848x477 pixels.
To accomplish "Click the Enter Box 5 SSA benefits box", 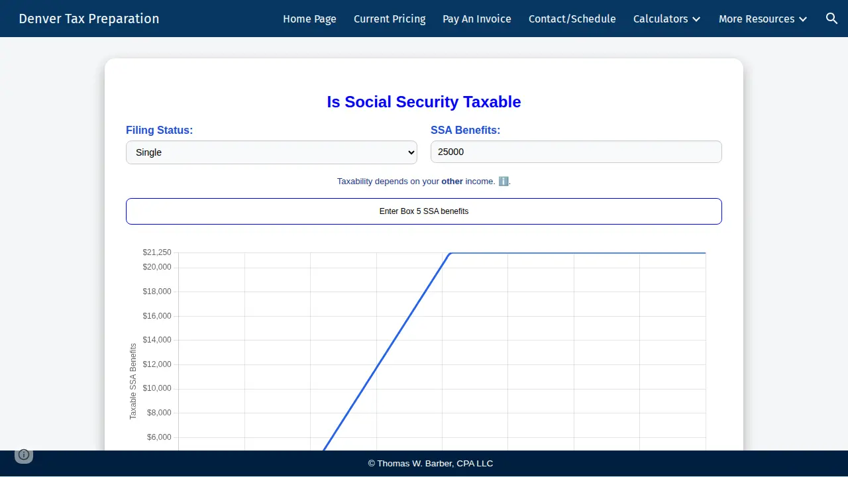I will (424, 211).
